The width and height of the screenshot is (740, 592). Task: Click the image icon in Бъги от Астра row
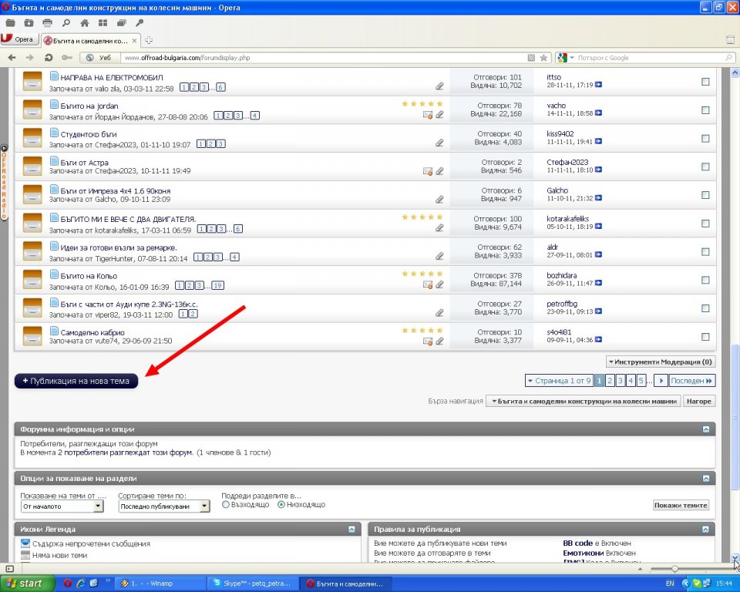point(428,171)
